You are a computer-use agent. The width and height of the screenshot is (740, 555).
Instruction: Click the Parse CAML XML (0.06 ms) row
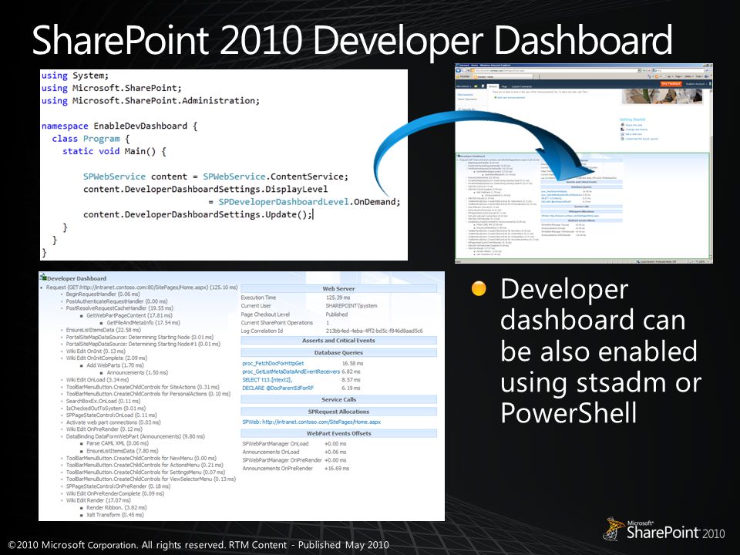click(x=117, y=444)
